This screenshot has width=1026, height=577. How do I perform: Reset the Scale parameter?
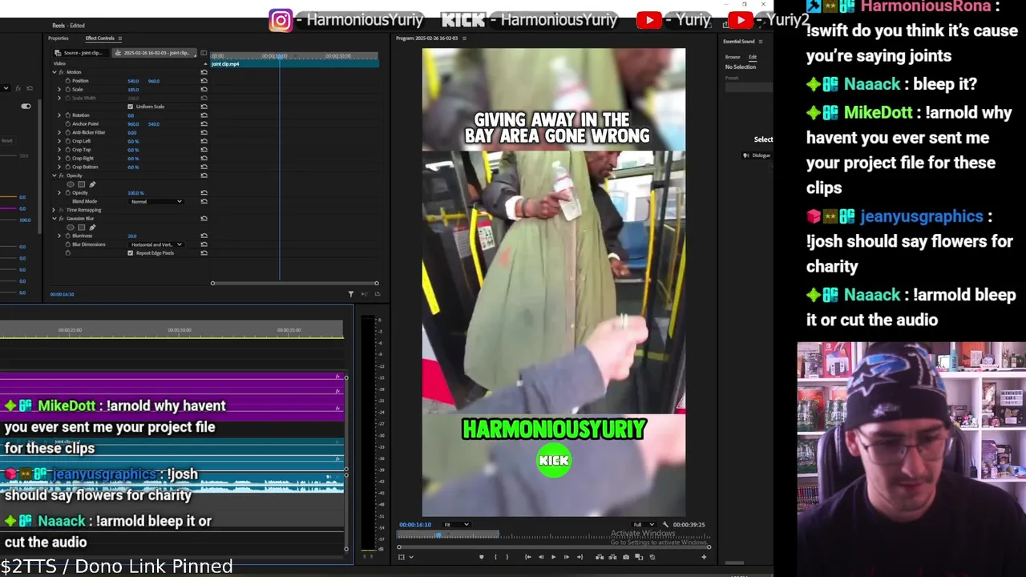click(x=204, y=90)
